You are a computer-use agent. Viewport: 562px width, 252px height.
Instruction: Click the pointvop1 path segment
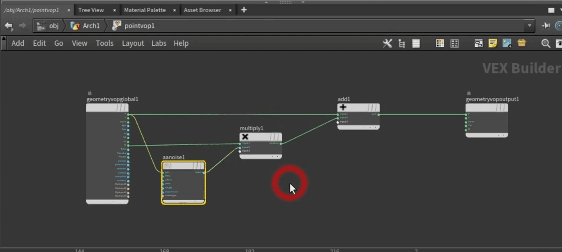[x=134, y=26]
